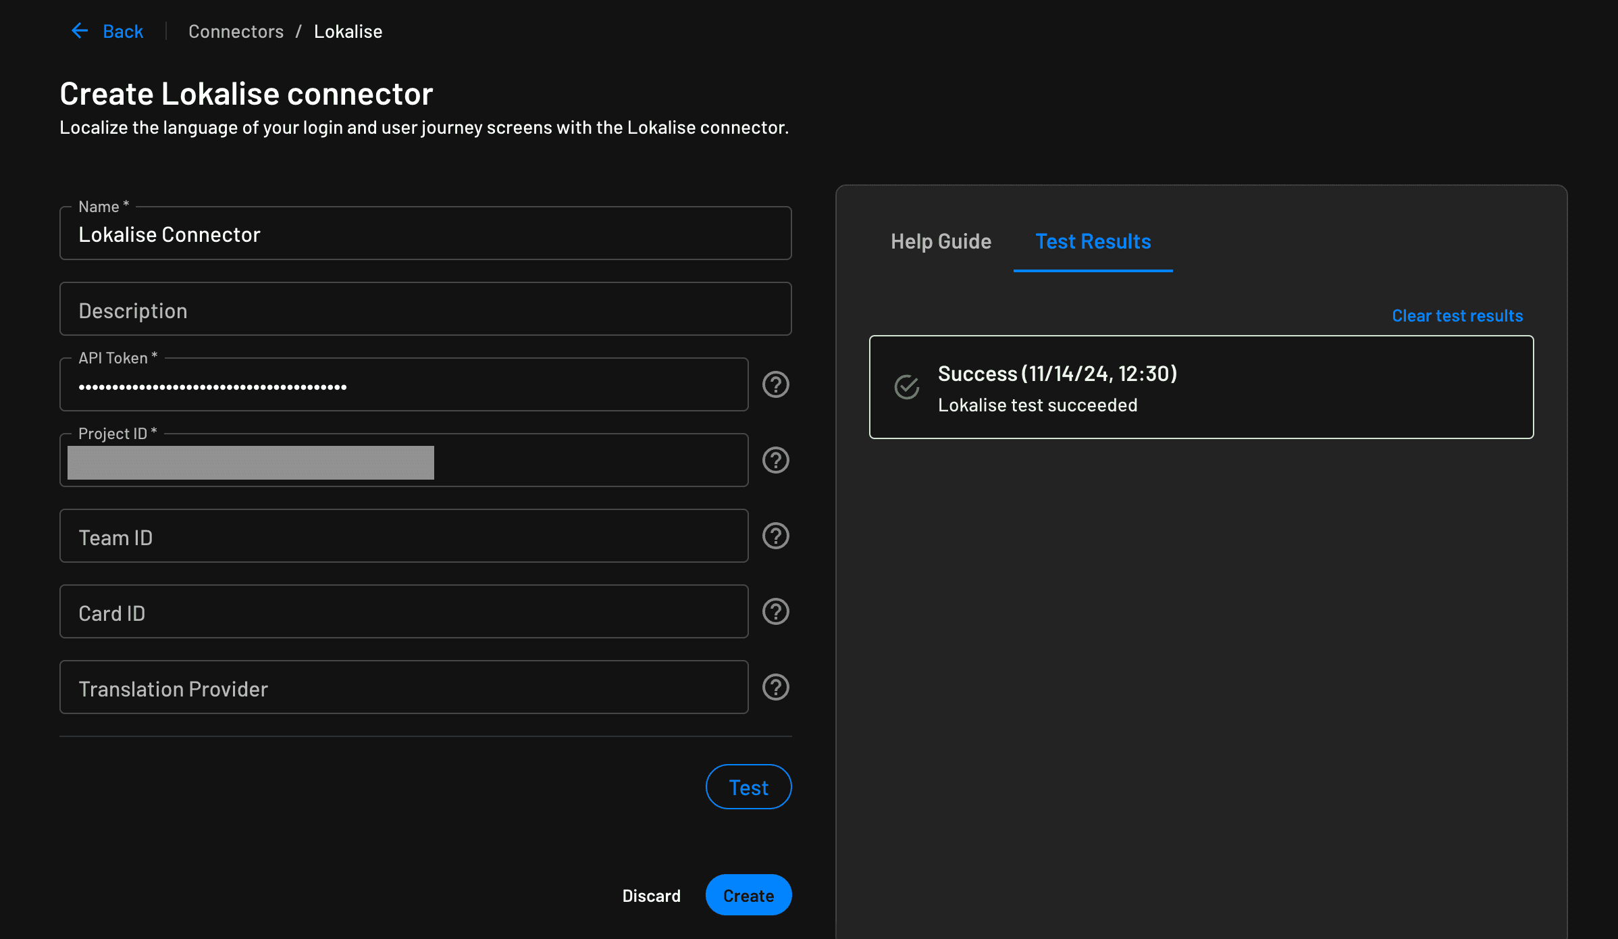Viewport: 1618px width, 939px height.
Task: Click the Card ID input field
Action: pos(404,611)
